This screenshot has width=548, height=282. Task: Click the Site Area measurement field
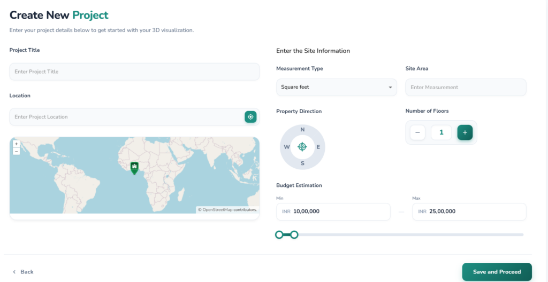click(466, 87)
